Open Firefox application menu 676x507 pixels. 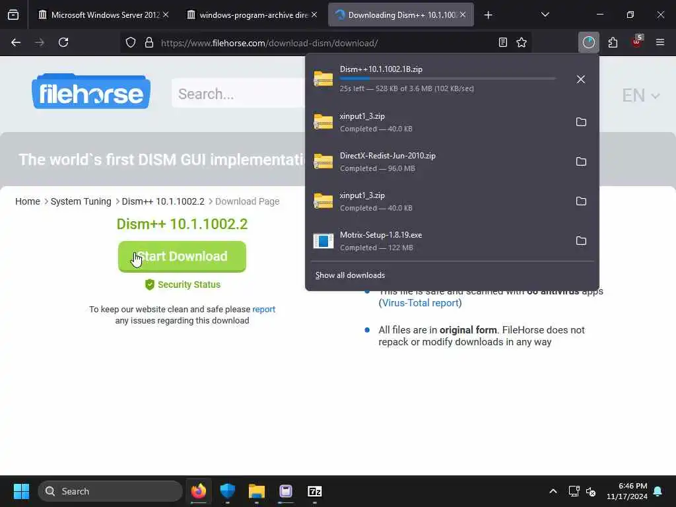(660, 42)
